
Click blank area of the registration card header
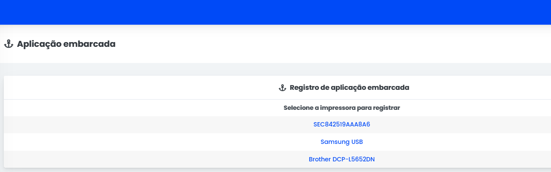point(128,88)
